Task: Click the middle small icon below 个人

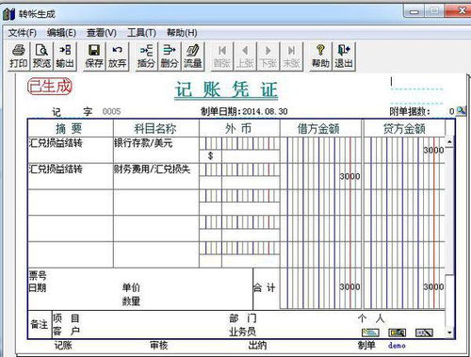Action: click(x=398, y=333)
